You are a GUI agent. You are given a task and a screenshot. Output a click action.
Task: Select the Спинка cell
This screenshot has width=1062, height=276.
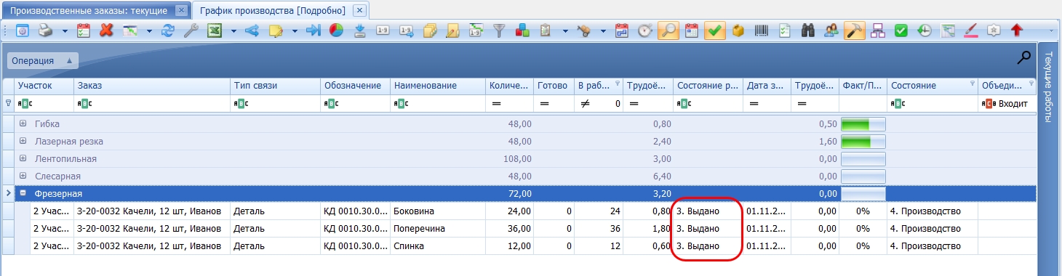click(x=438, y=246)
